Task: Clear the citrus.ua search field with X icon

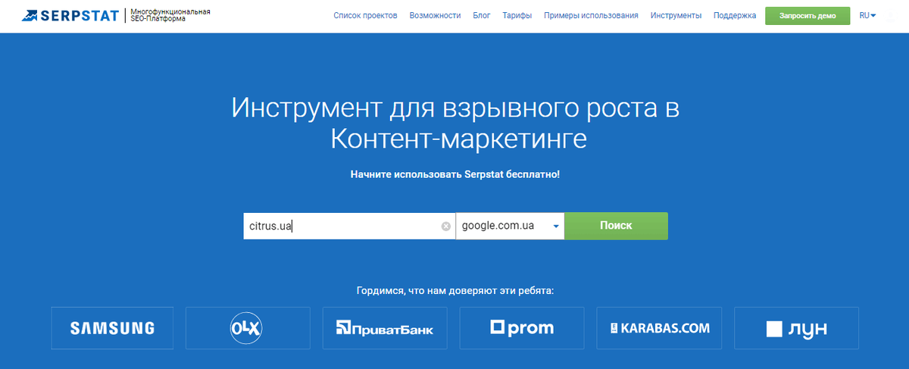Action: 446,226
